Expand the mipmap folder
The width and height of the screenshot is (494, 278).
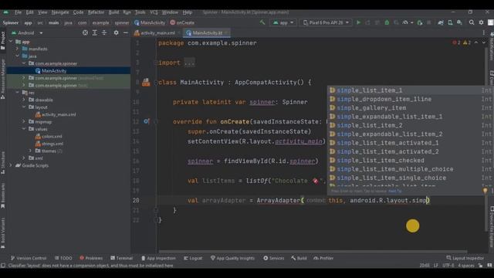24,121
